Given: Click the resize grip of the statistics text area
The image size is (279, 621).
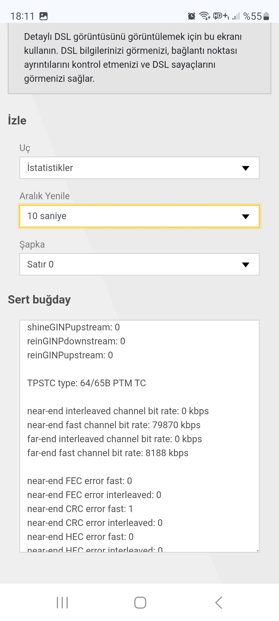Looking at the screenshot, I should click(257, 550).
